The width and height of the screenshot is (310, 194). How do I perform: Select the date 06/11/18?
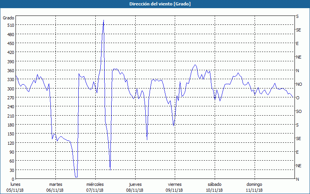55,191
